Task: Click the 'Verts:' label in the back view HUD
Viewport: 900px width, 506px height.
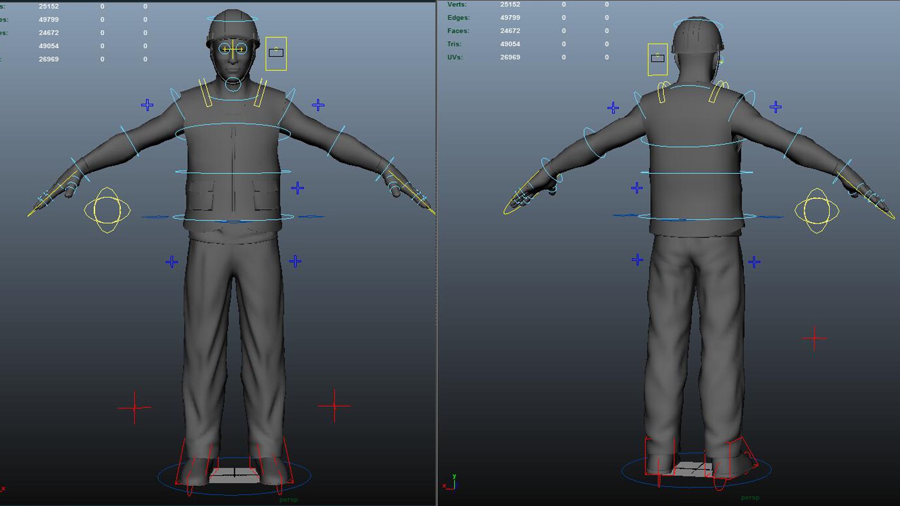Action: pos(457,5)
